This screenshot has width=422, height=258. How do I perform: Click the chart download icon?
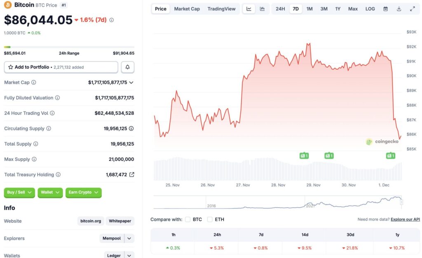coord(399,8)
